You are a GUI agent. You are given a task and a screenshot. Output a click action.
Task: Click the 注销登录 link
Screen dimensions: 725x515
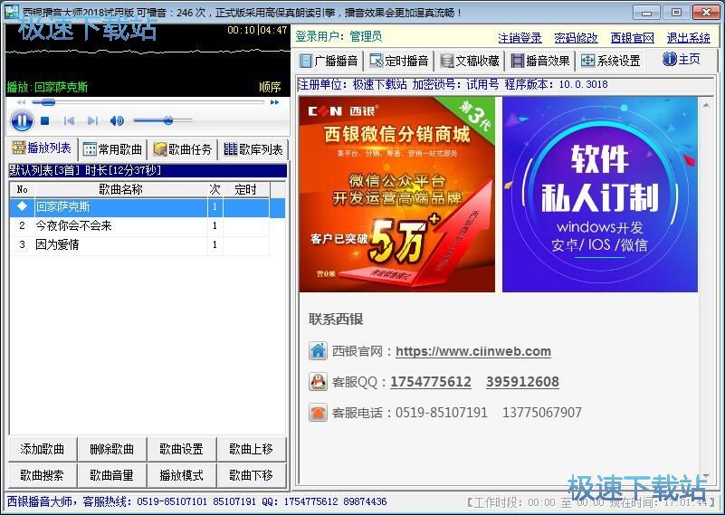pyautogui.click(x=520, y=37)
